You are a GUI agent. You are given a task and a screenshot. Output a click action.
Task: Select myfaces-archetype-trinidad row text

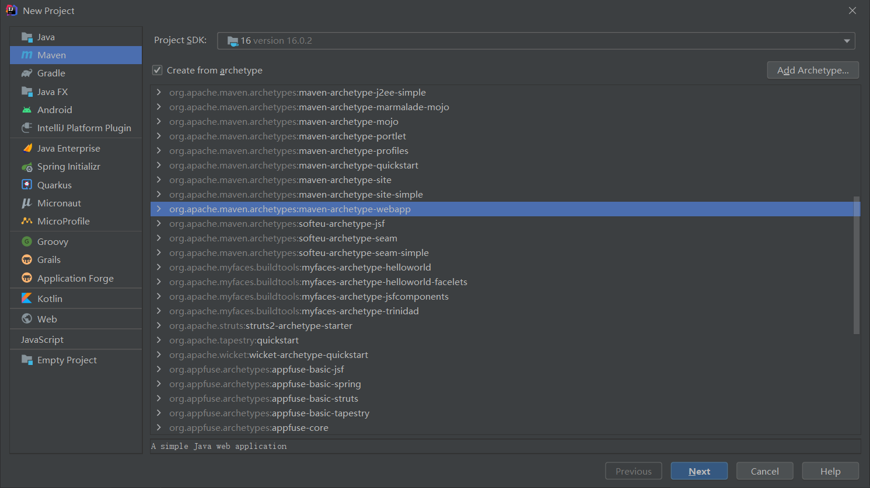(x=294, y=311)
